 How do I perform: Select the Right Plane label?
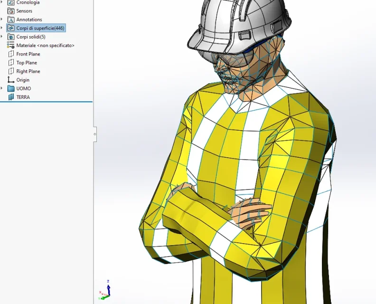point(28,71)
